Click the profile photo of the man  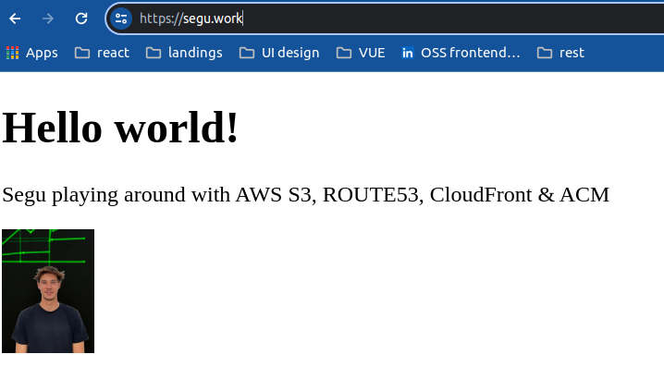[x=48, y=291]
